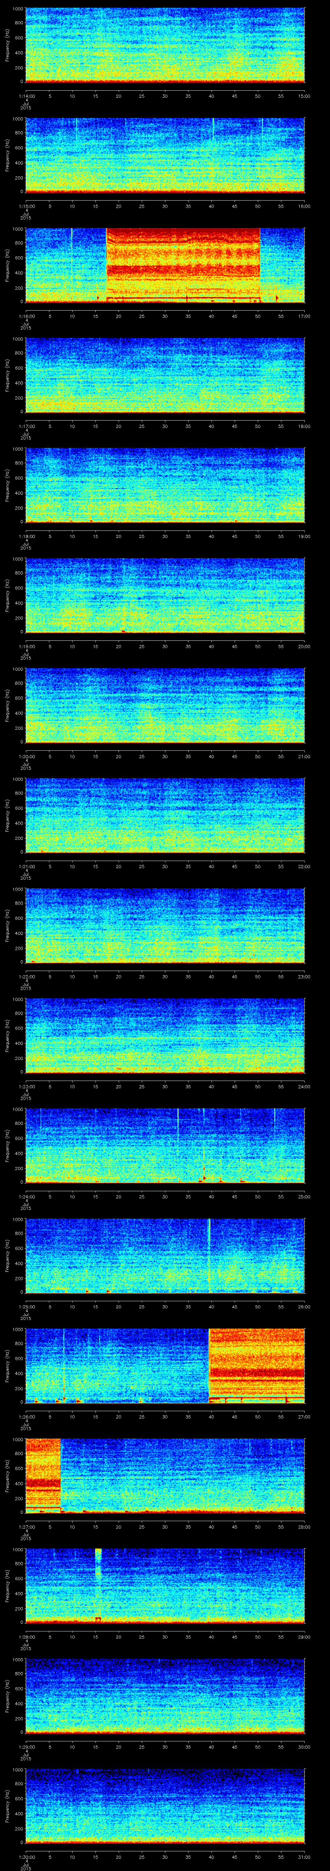
Task: Click the red broadband noise burst in the 1:16:00 spectrogram
Action: [183, 265]
